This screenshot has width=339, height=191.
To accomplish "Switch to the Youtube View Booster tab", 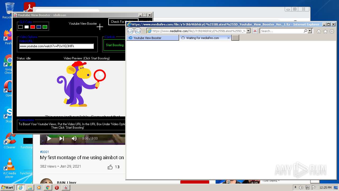I will [153, 38].
